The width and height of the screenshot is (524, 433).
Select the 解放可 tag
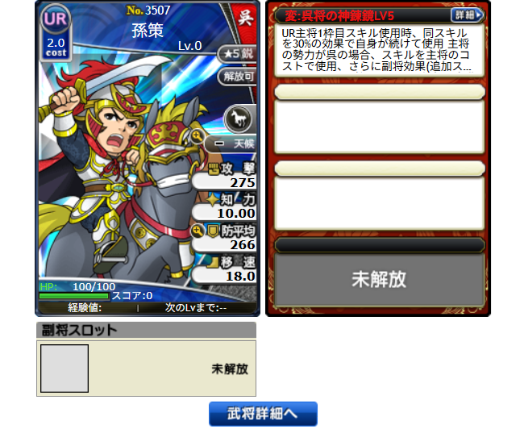click(x=238, y=77)
